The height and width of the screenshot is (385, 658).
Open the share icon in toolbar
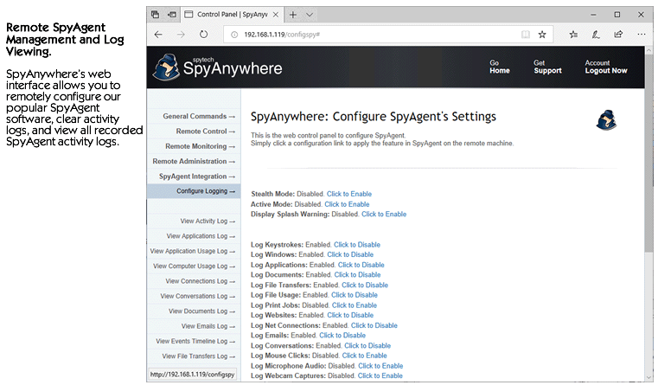coord(618,35)
